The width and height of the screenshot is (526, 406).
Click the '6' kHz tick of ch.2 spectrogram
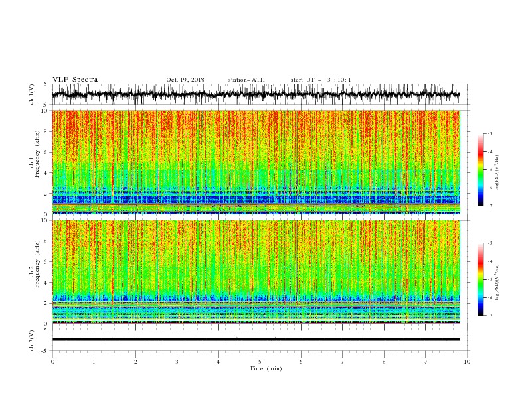46,262
